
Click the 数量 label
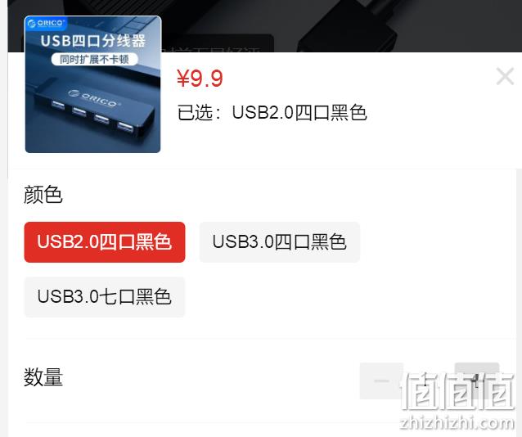(43, 377)
